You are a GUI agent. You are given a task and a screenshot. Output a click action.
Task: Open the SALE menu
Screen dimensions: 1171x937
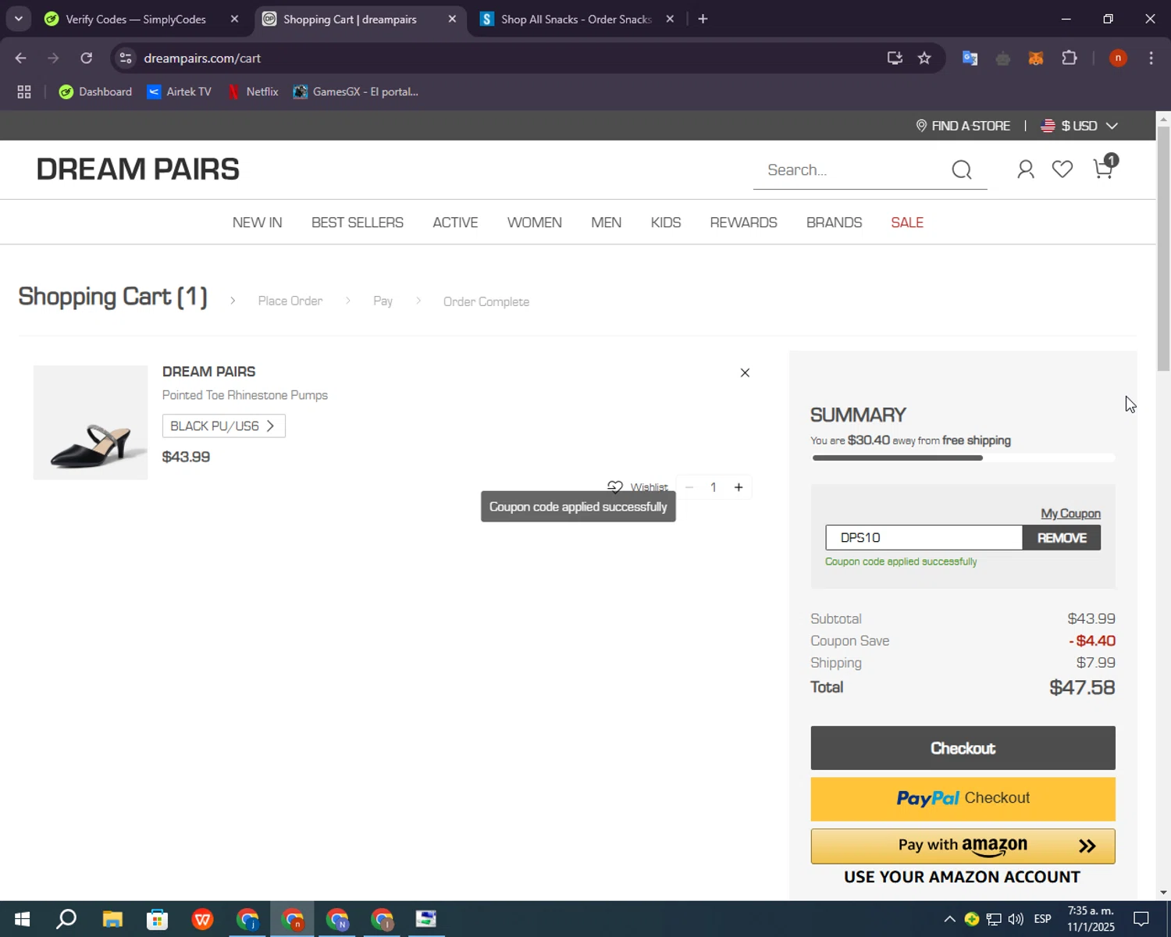click(x=907, y=223)
